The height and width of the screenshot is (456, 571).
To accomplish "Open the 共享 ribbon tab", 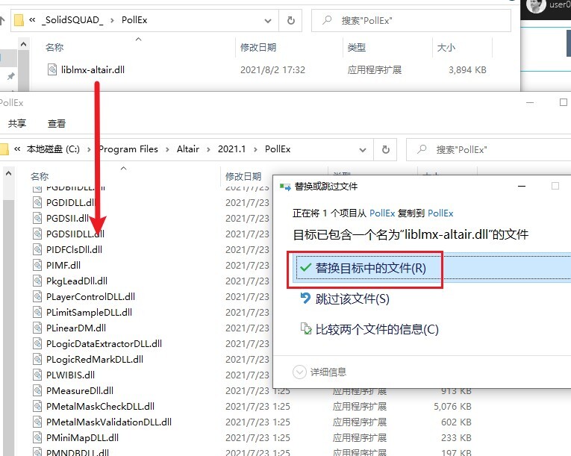I will pyautogui.click(x=16, y=123).
